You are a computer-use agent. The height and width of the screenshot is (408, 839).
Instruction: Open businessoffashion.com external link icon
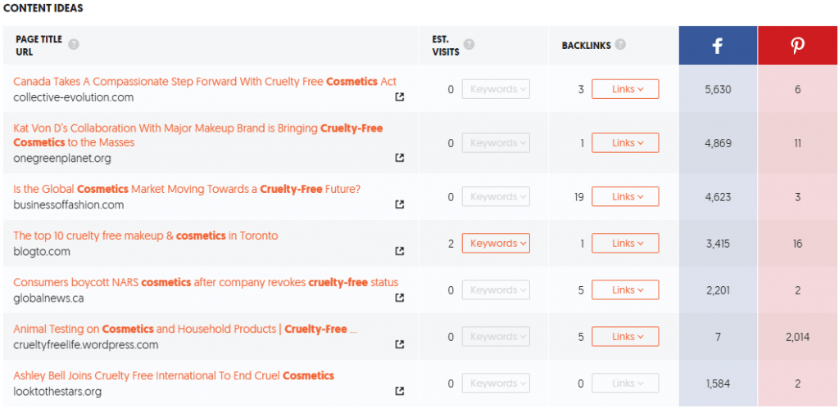tap(399, 204)
